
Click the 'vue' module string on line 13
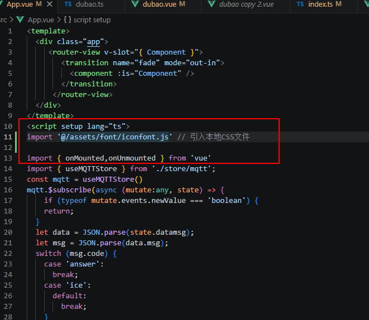click(201, 158)
